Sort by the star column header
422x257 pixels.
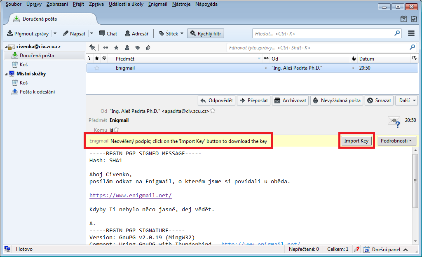coord(97,58)
